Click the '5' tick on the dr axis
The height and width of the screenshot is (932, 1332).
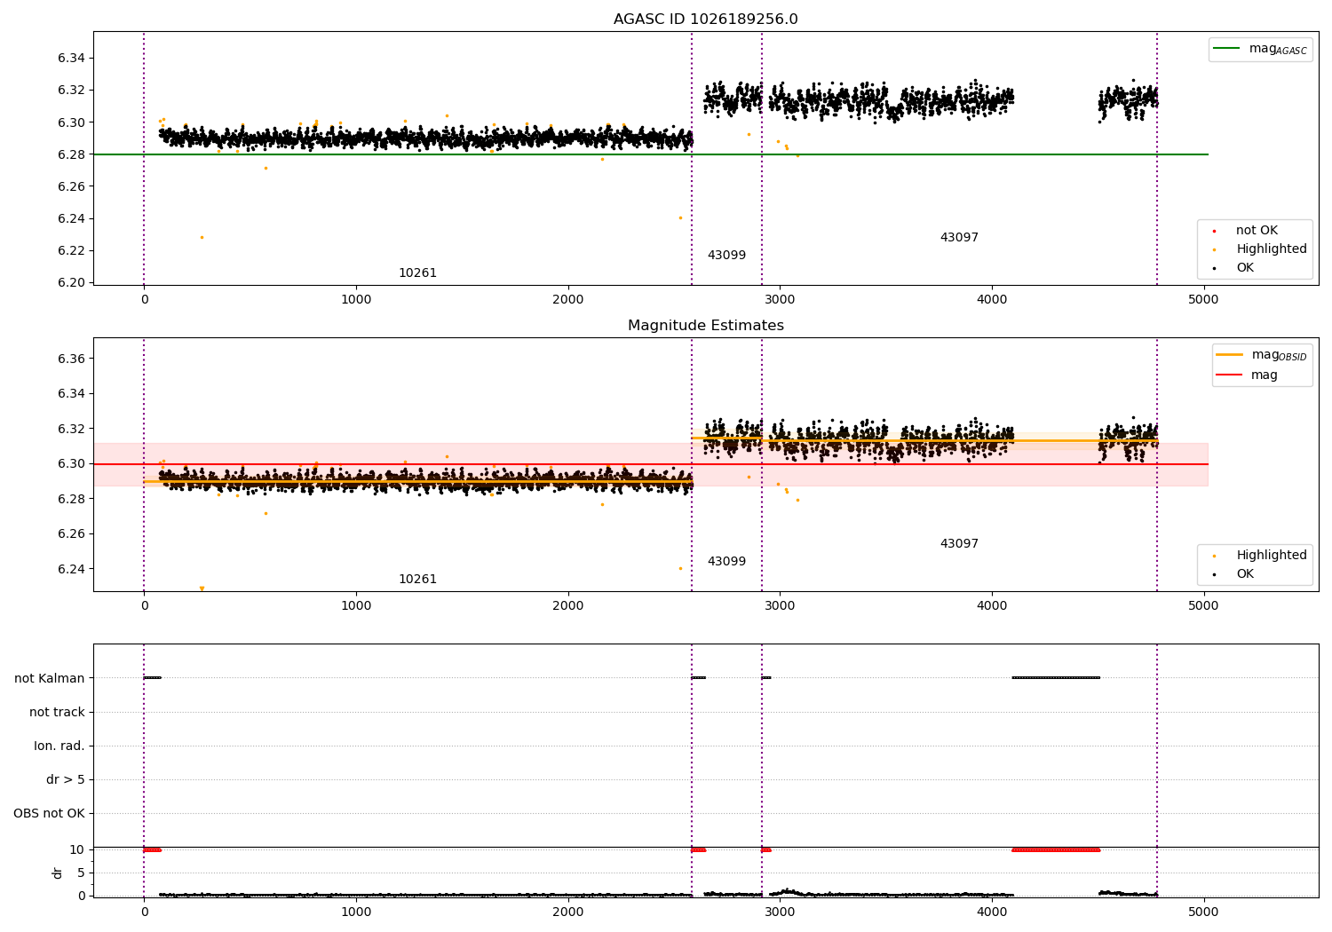[81, 873]
